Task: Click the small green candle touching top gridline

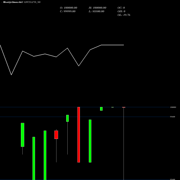Action: coord(101,109)
